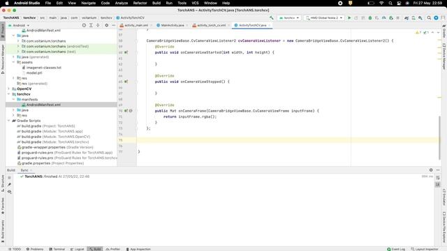447x251 pixels.
Task: Open the Structure side panel
Action: click(x=3, y=183)
